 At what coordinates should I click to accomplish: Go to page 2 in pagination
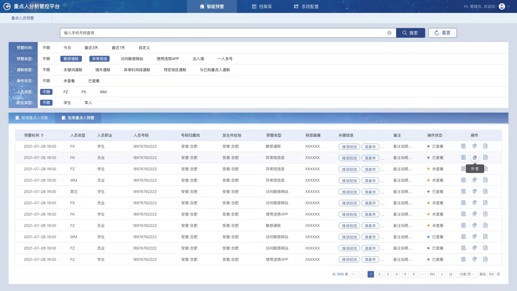click(x=379, y=274)
